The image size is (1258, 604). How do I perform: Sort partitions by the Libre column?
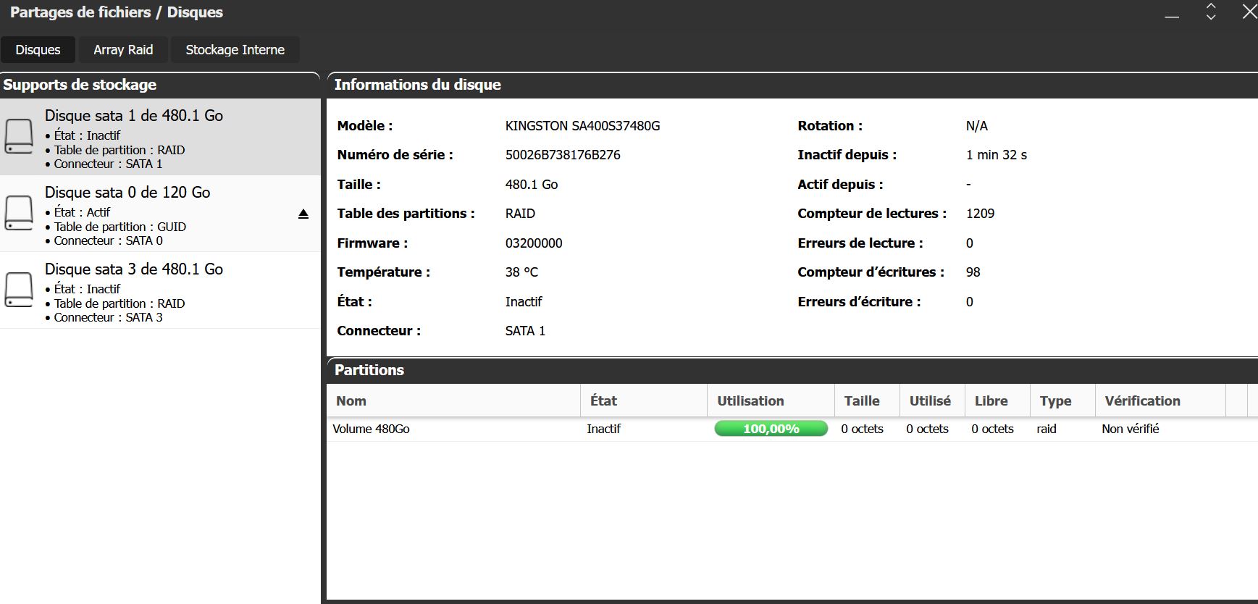(997, 401)
